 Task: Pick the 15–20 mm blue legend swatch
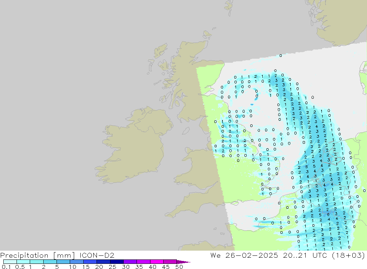[x=90, y=262]
